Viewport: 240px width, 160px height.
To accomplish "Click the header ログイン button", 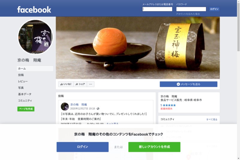I will 214,9.
